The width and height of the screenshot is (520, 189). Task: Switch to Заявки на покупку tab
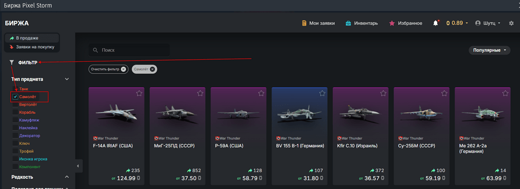[x=32, y=47]
